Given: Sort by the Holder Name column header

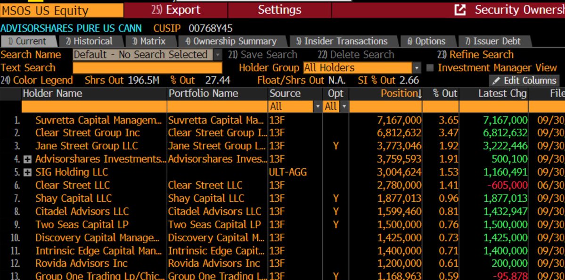Looking at the screenshot, I should click(x=53, y=94).
